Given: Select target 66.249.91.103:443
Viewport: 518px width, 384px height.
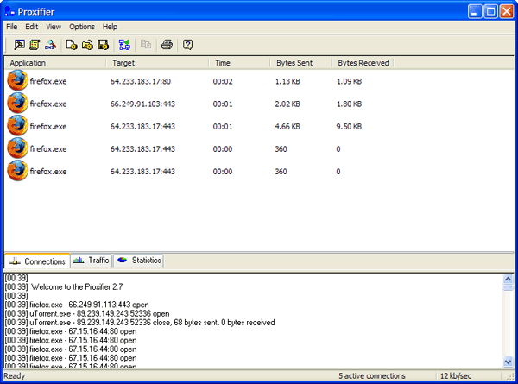Looking at the screenshot, I should coord(142,104).
